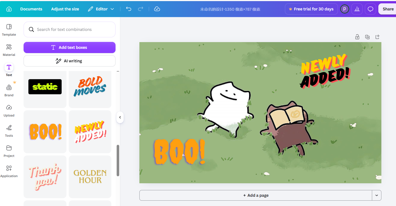Check the cloud save status icon
Viewport: 396px width, 206px height.
[x=157, y=9]
